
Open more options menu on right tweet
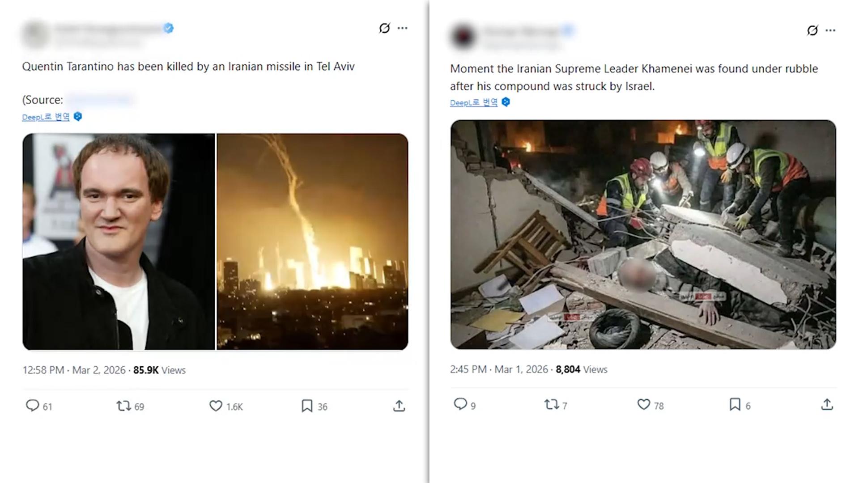pyautogui.click(x=831, y=30)
